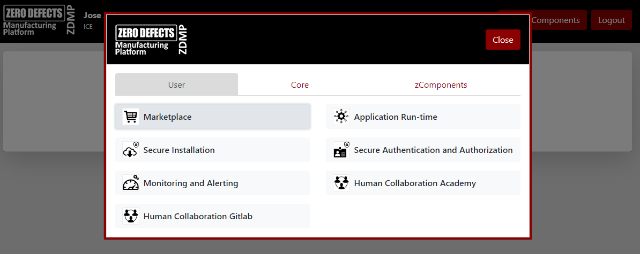640x254 pixels.
Task: Open Application Run-time
Action: (x=423, y=117)
